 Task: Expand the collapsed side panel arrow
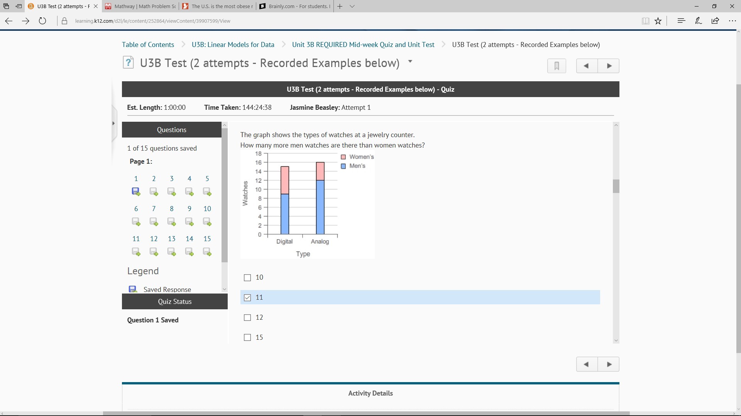tap(113, 123)
